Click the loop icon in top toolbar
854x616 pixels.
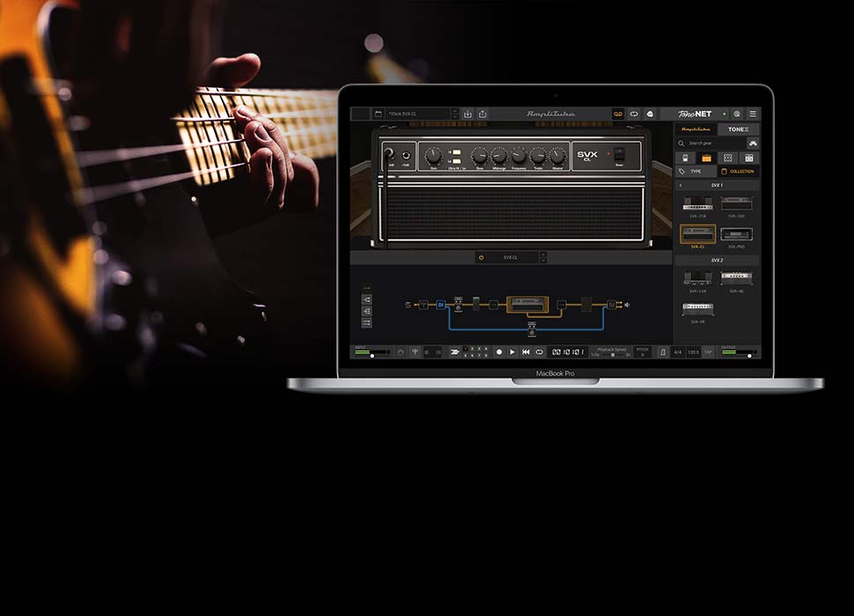[x=634, y=114]
